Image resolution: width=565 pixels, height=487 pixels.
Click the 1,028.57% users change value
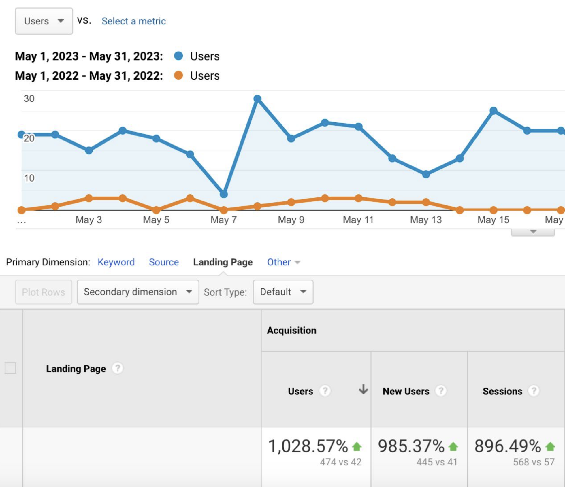[308, 446]
